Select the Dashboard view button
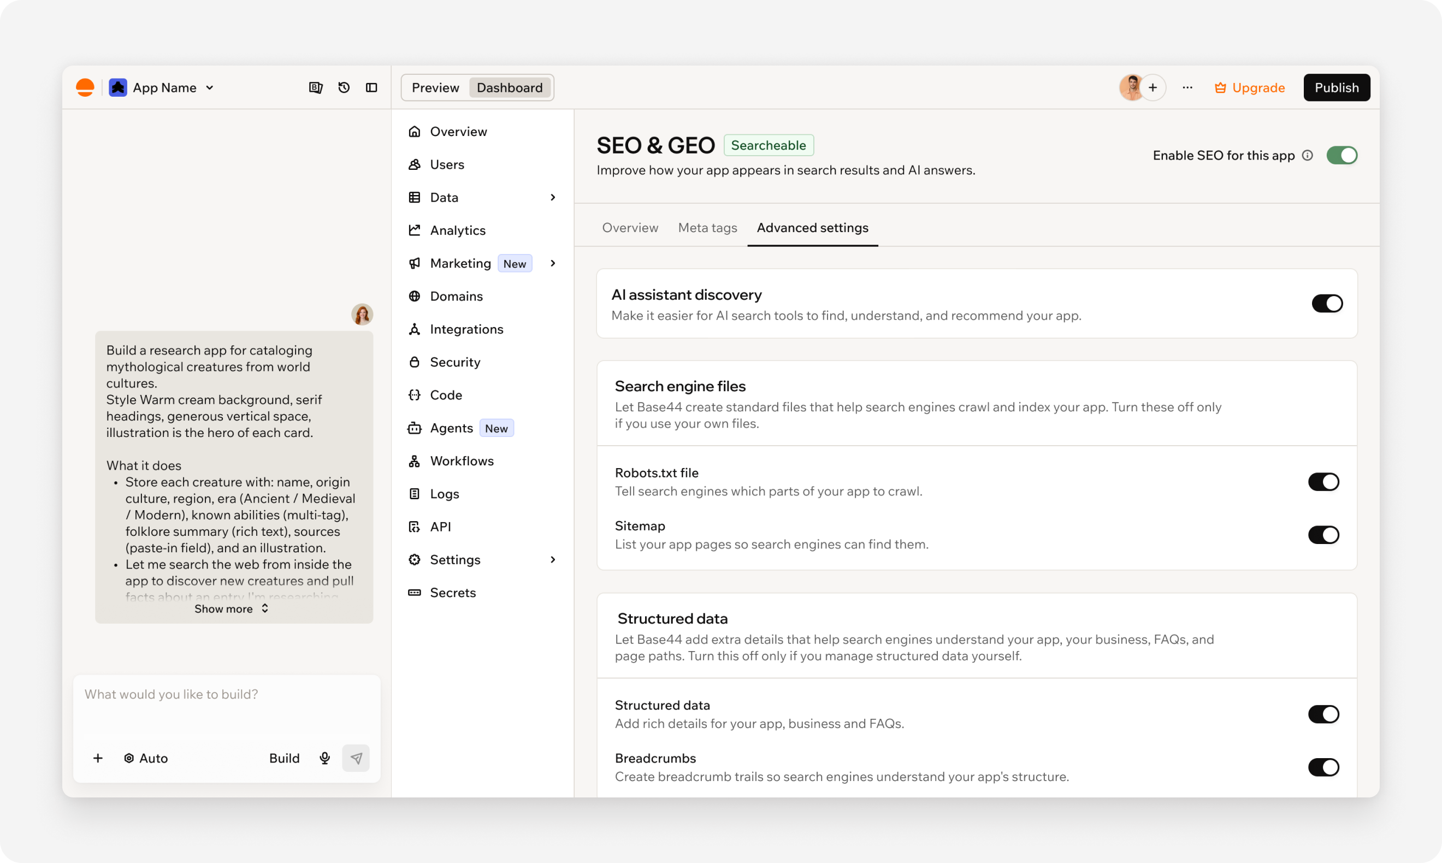 (x=510, y=88)
